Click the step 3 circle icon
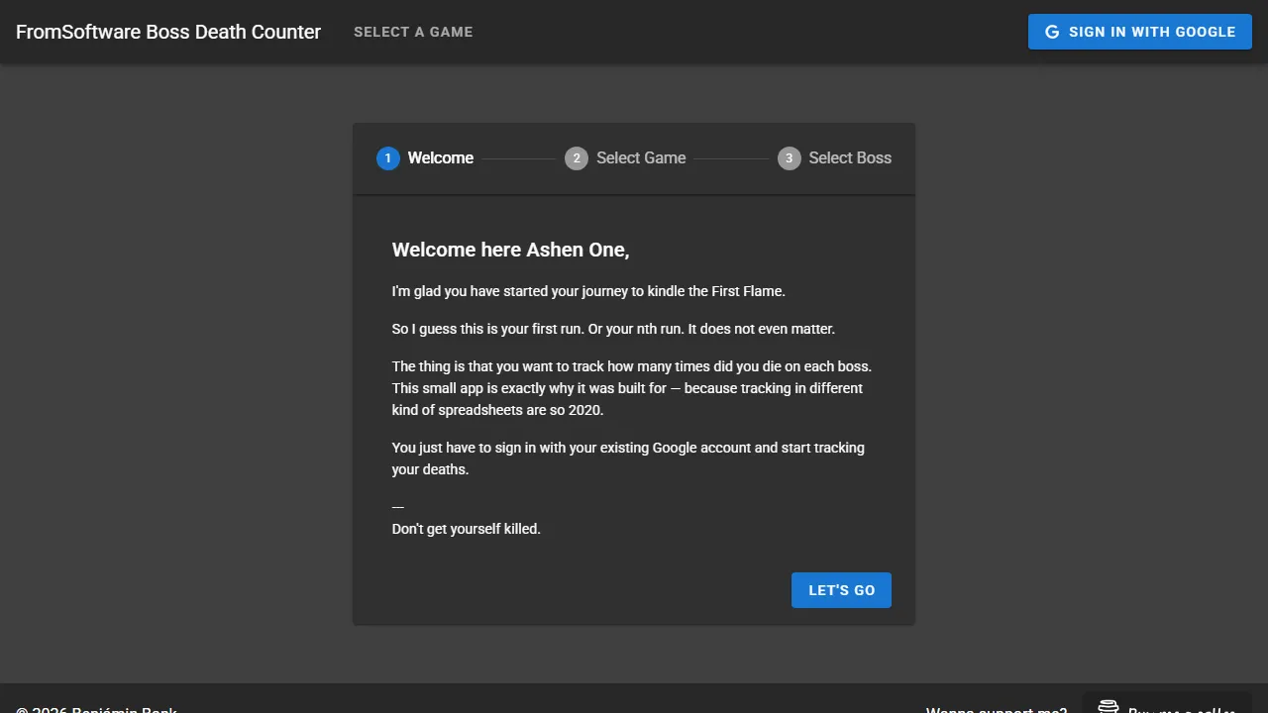This screenshot has height=713, width=1268. click(789, 158)
